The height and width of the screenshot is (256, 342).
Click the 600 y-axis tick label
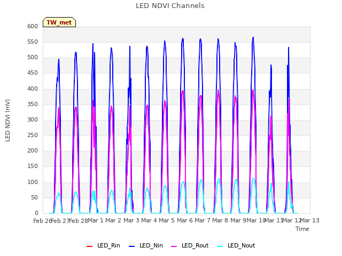[33, 26]
